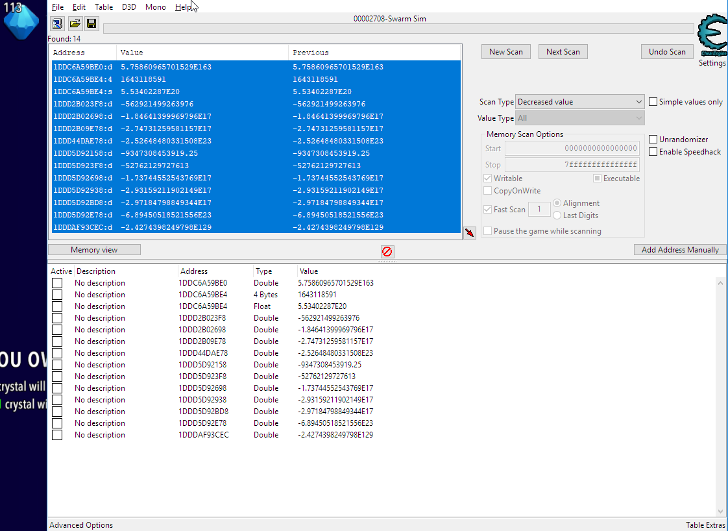Click the Undo Scan button

pyautogui.click(x=667, y=52)
